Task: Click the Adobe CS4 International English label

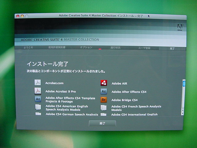Action: (134, 114)
